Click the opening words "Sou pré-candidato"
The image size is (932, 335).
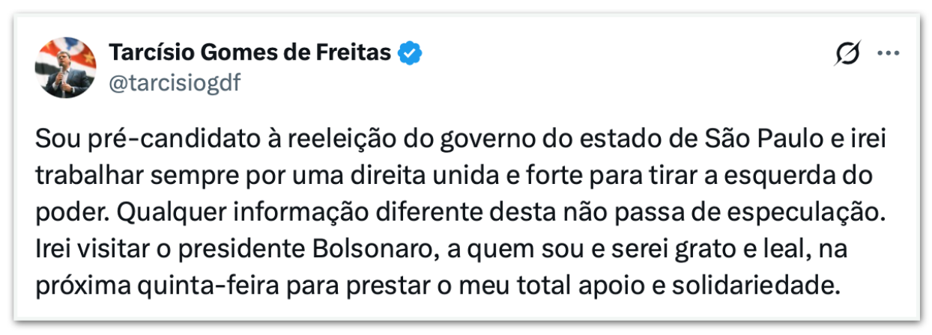point(119,139)
